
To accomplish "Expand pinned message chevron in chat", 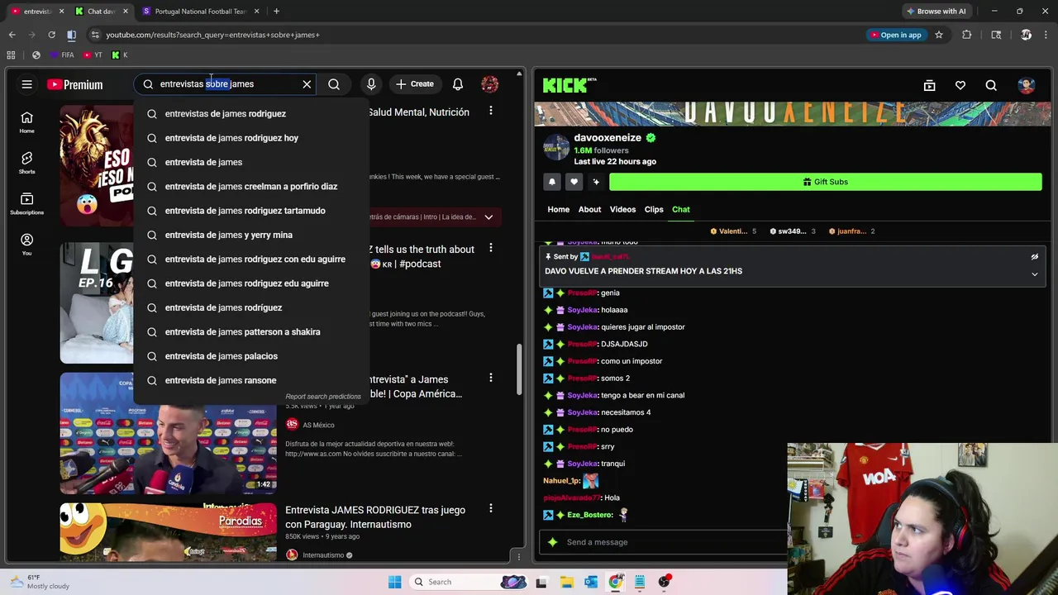I will [1034, 274].
